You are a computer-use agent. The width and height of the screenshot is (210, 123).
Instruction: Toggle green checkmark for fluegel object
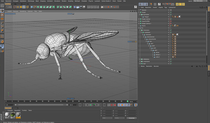pyautogui.click(x=171, y=12)
